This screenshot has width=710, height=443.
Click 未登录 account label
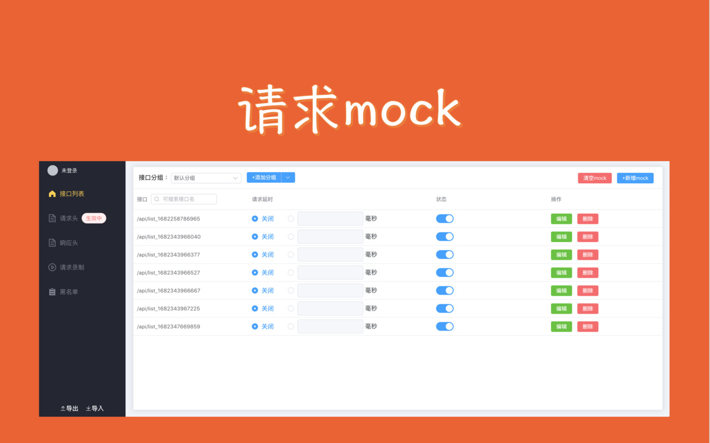pos(69,171)
